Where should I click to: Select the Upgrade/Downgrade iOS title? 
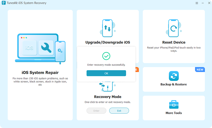tap(108, 42)
